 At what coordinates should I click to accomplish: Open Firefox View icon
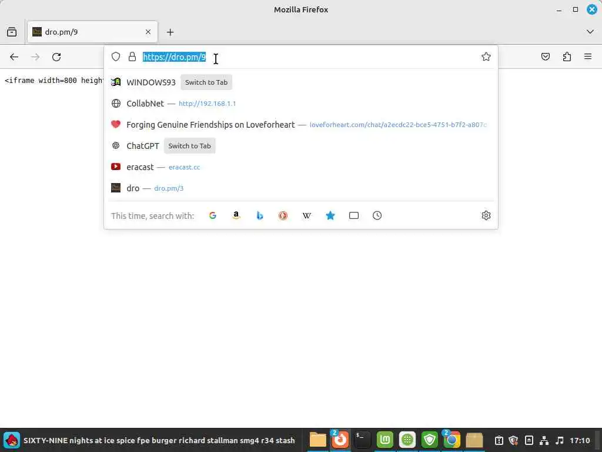tap(12, 32)
